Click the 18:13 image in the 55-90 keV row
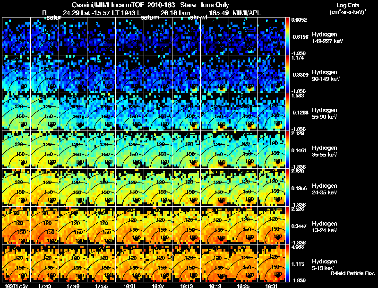This screenshot has width=378, height=288. pyautogui.click(x=186, y=112)
